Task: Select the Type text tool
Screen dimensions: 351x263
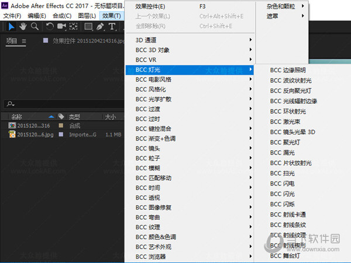Action: pos(112,27)
